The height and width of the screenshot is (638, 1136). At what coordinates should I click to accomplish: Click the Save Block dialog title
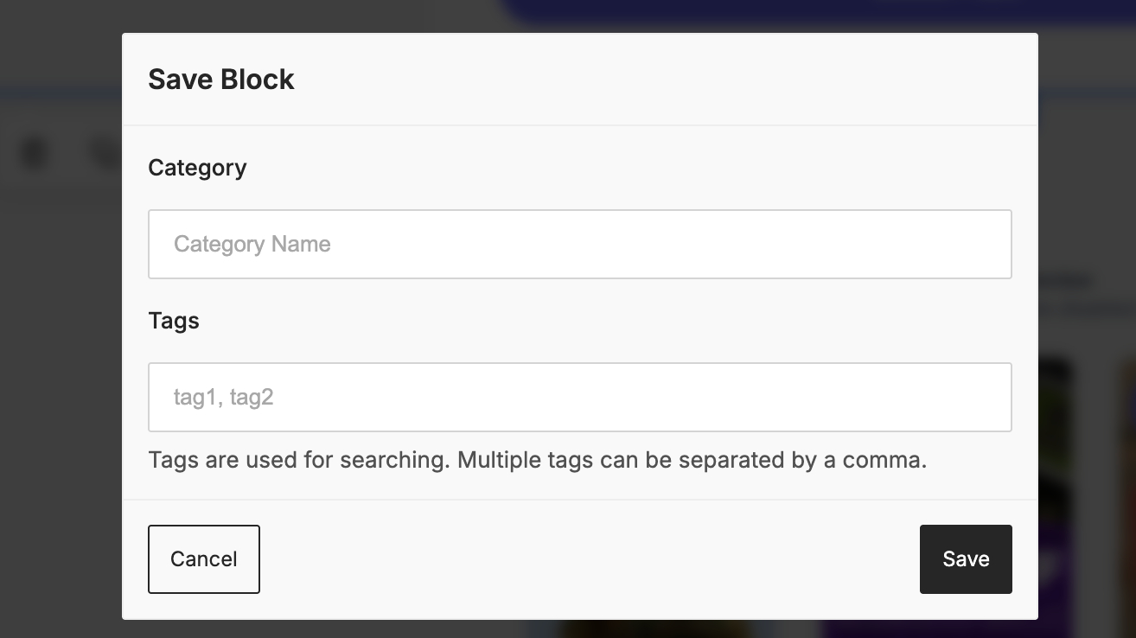click(x=221, y=80)
